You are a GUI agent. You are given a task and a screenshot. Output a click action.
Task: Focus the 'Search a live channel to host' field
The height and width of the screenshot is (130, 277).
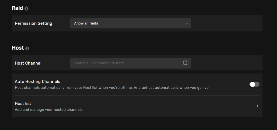pos(125,63)
